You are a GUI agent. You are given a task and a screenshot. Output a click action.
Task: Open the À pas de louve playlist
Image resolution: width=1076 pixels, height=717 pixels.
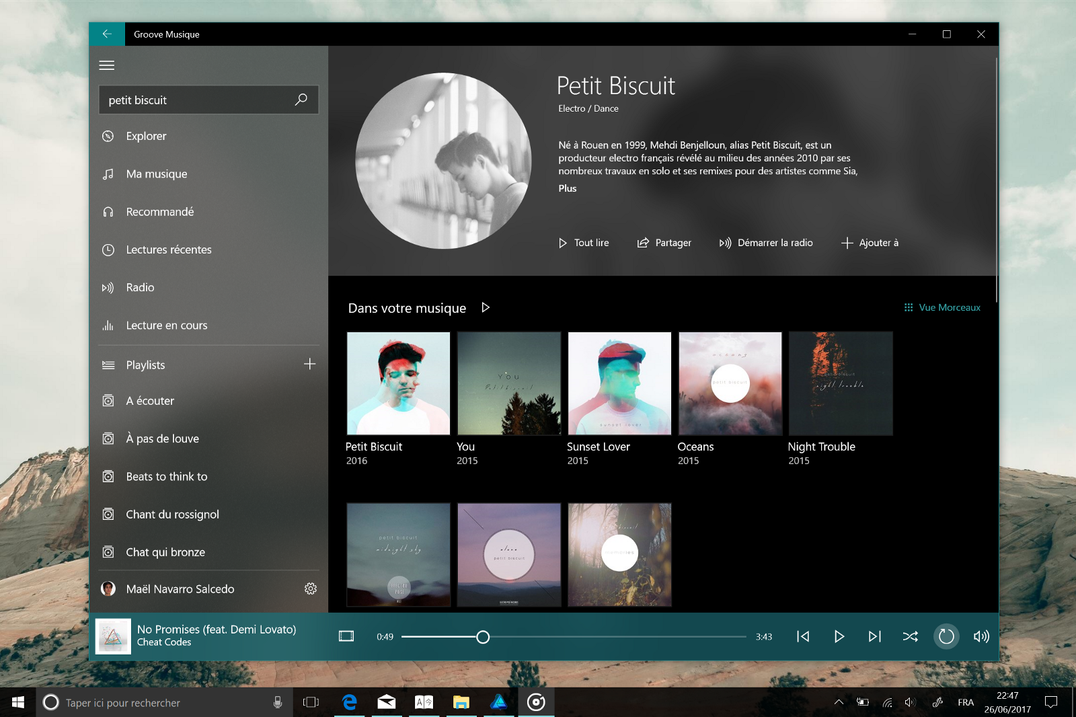[x=208, y=439]
